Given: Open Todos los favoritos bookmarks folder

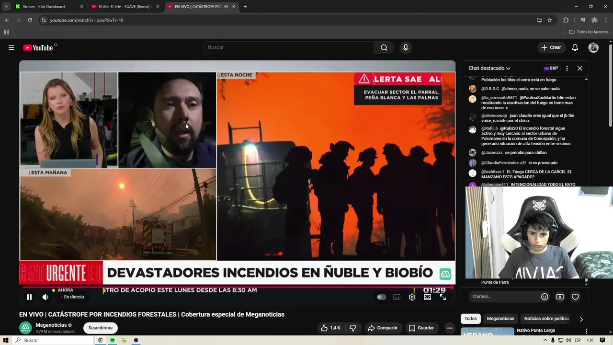Looking at the screenshot, I should pyautogui.click(x=589, y=32).
